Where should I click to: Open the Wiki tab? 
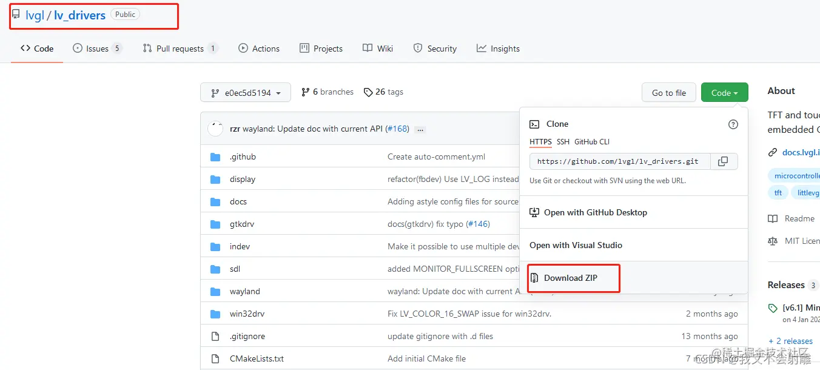(378, 49)
